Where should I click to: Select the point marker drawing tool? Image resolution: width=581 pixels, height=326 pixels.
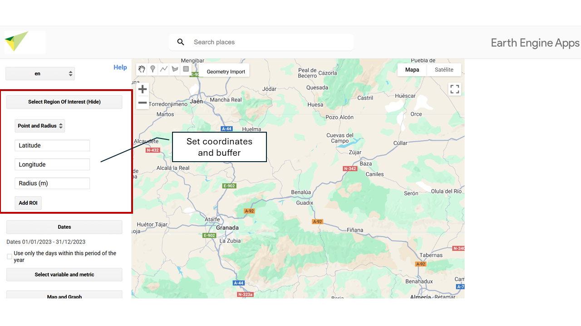tap(153, 69)
